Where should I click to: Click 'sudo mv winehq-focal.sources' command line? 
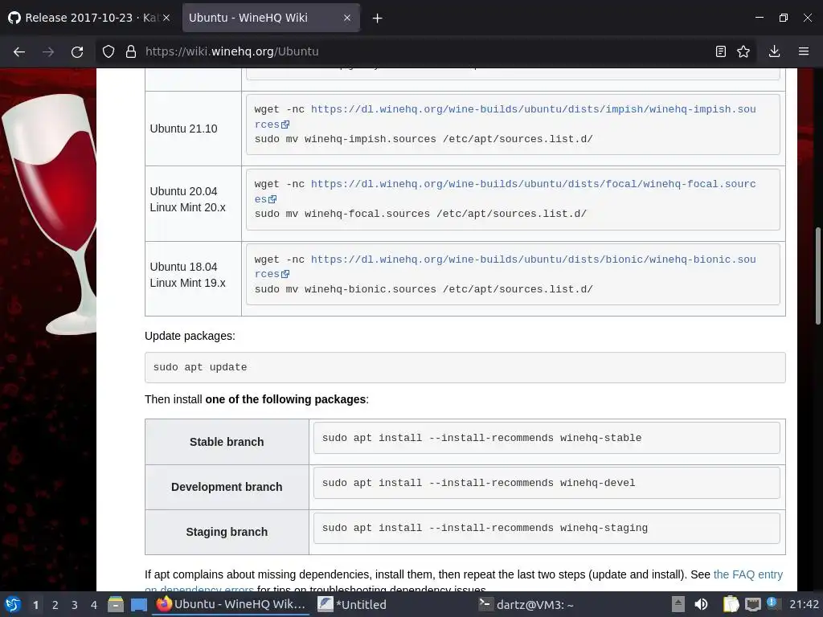[420, 214]
